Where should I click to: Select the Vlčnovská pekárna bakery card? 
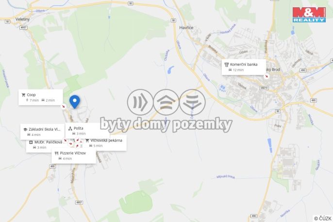pyautogui.click(x=104, y=143)
